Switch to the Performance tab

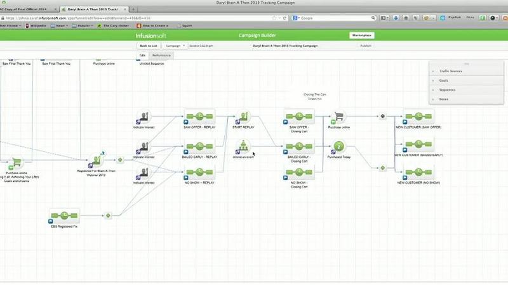(x=161, y=55)
